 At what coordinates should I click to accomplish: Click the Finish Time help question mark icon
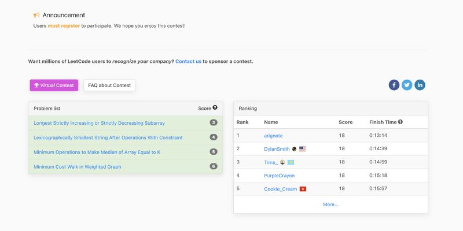click(400, 122)
